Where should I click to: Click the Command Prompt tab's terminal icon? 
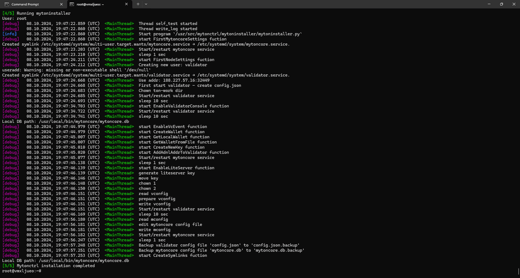coord(7,4)
